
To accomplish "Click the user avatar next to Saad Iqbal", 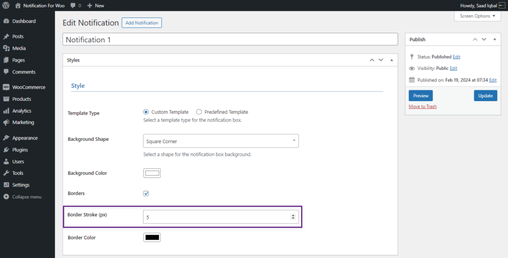I will pos(502,5).
